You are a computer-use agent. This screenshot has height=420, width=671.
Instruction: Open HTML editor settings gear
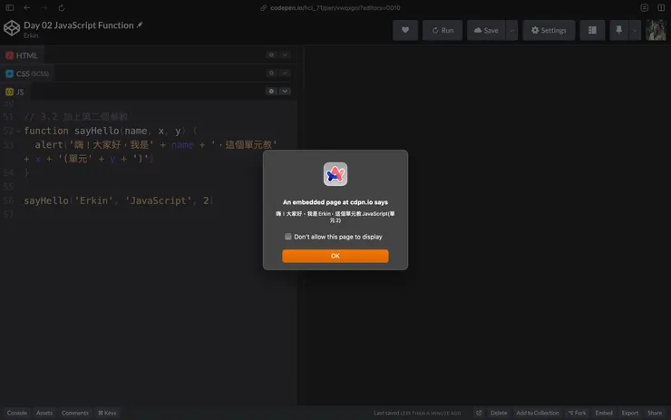click(x=271, y=54)
